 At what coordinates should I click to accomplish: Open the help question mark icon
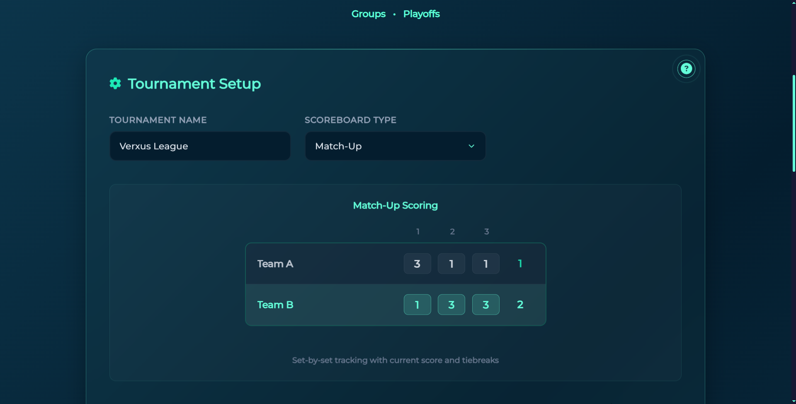(686, 68)
